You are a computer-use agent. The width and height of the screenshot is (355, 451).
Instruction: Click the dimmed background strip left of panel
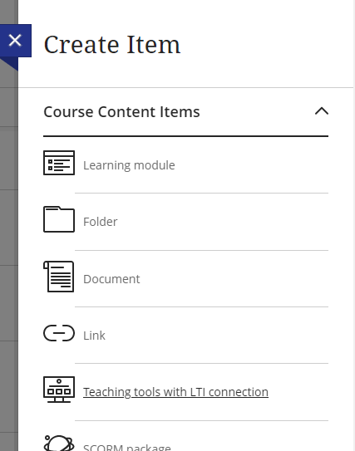pos(8,259)
